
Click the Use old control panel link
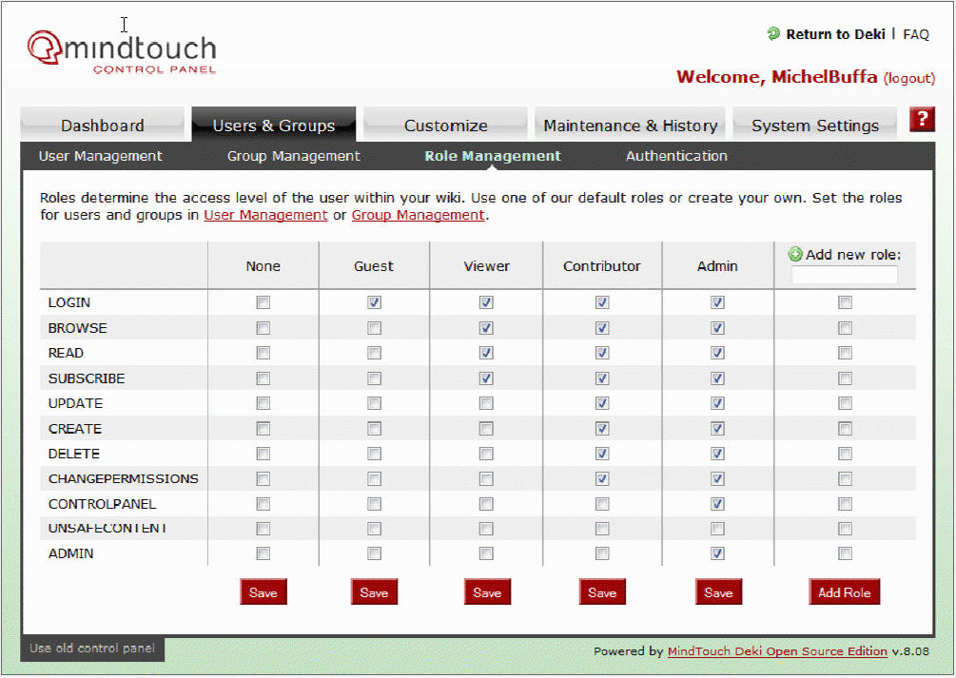click(x=92, y=649)
